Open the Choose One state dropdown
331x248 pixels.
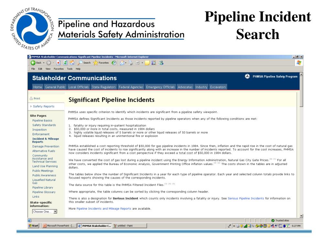[45, 212]
